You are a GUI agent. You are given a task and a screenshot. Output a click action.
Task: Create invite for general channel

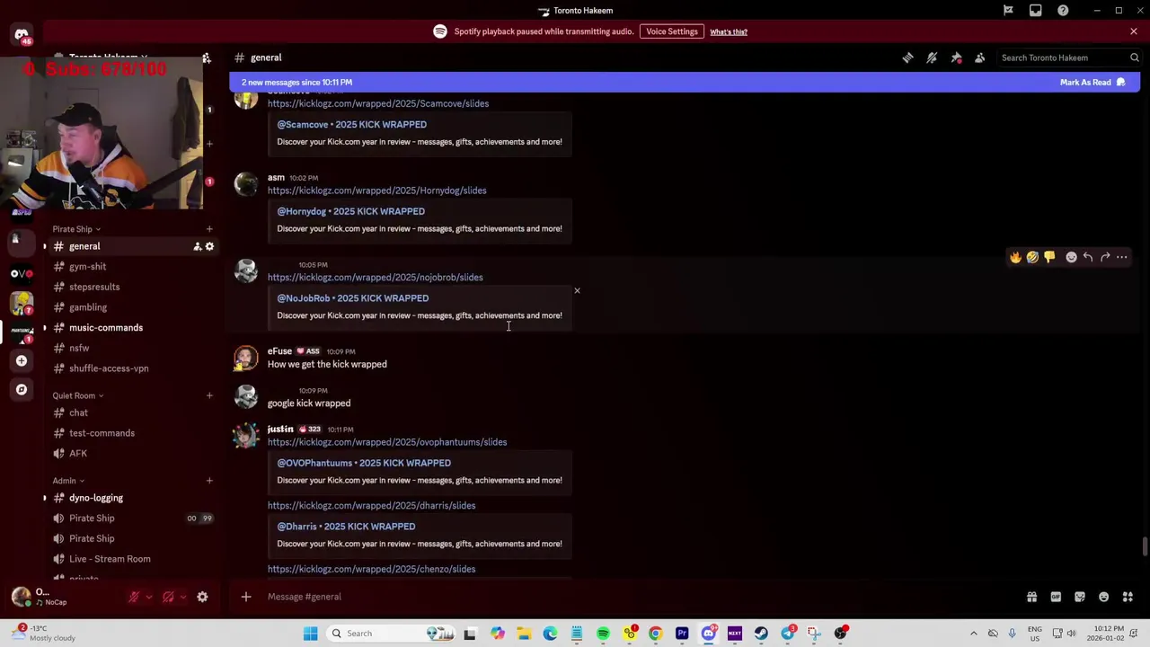(197, 246)
